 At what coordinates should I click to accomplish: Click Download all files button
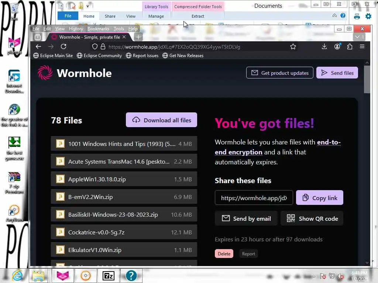coord(161,120)
